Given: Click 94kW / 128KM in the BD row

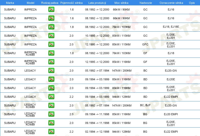Looking at the screenshot, I should click(121, 97).
